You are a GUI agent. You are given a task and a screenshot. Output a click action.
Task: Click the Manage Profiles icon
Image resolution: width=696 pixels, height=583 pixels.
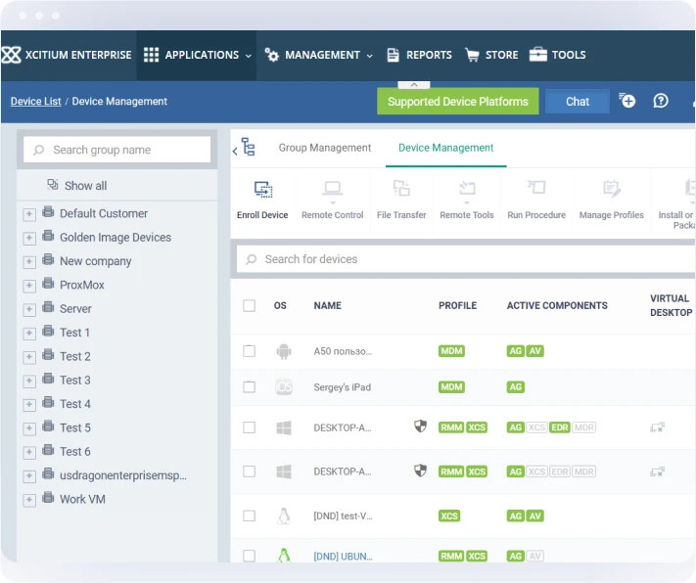(x=612, y=189)
